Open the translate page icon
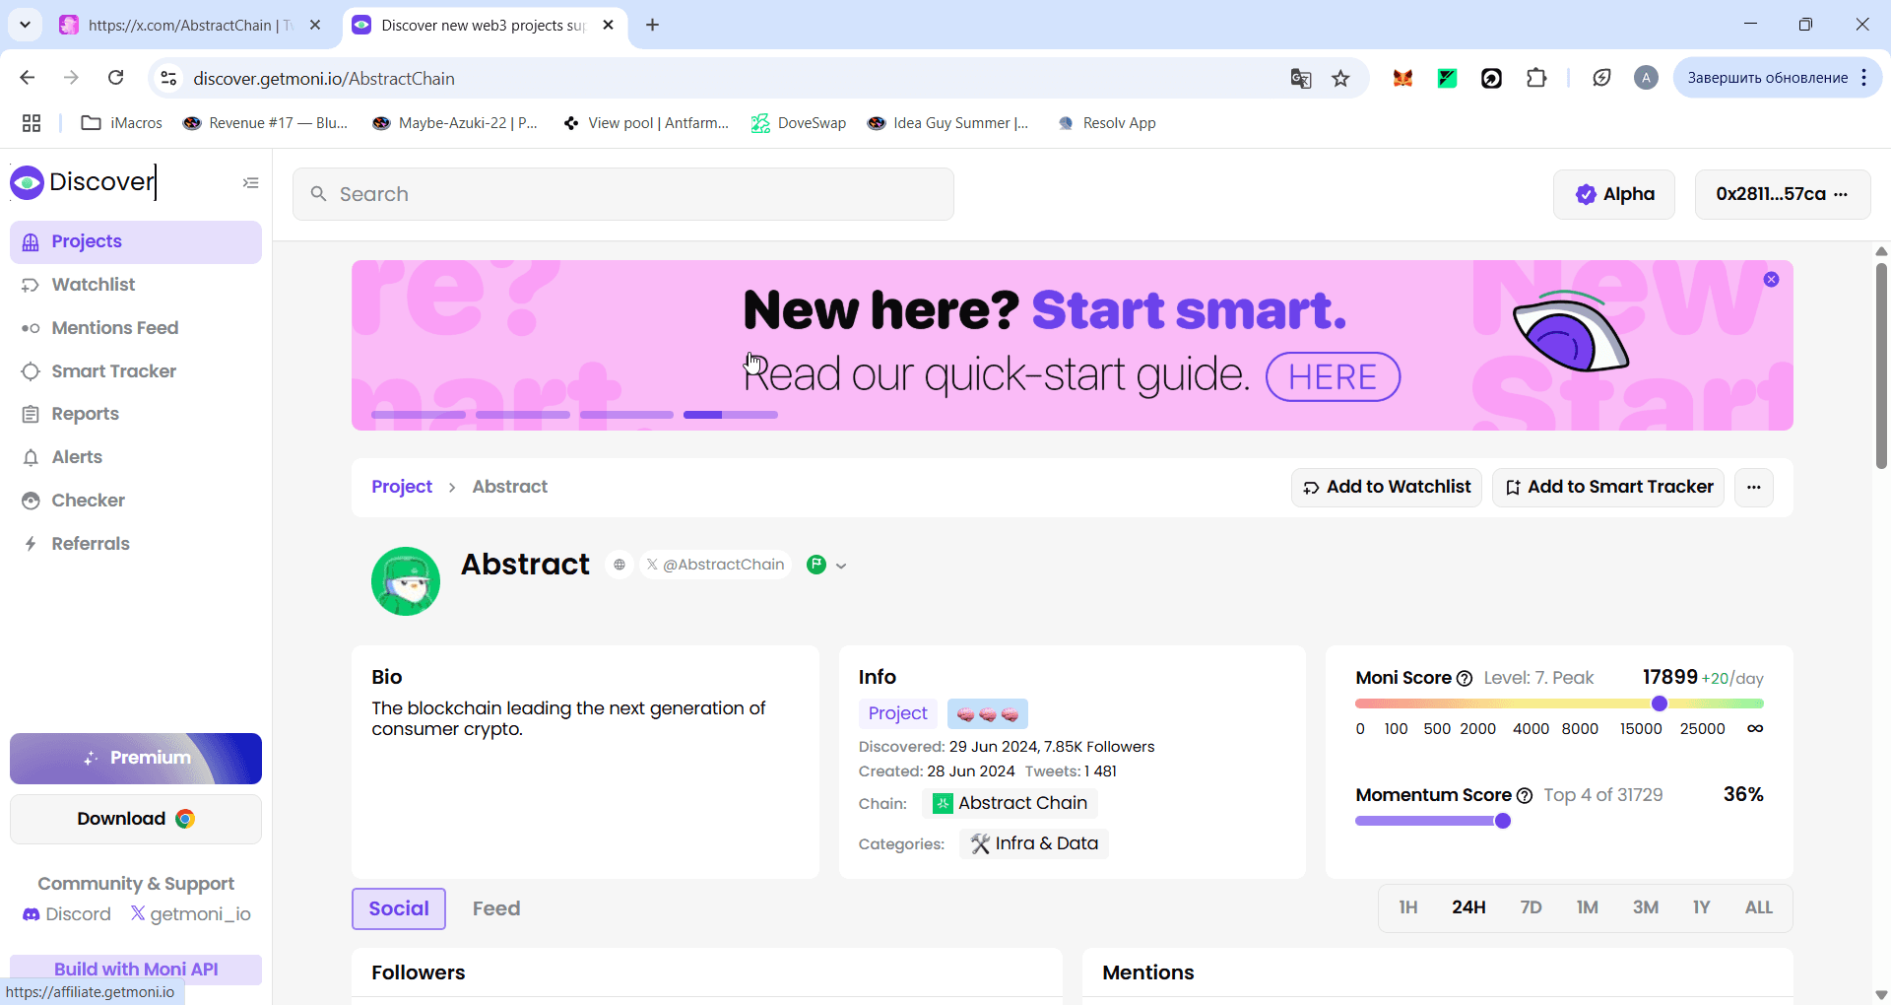1891x1005 pixels. (1301, 79)
